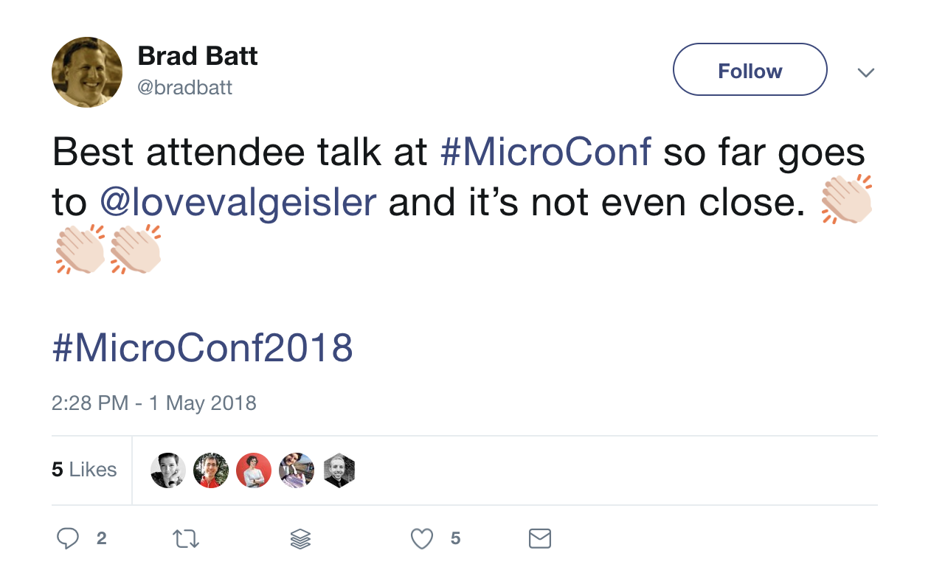Retweet this tweet using the retweet icon
Image resolution: width=931 pixels, height=584 pixels.
185,540
